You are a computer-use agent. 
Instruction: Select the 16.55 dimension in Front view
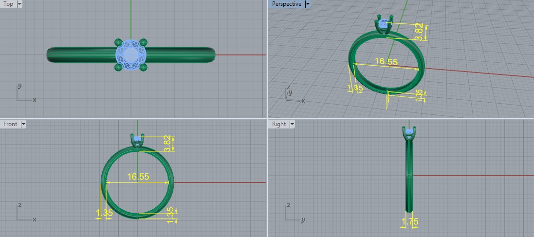coord(138,177)
